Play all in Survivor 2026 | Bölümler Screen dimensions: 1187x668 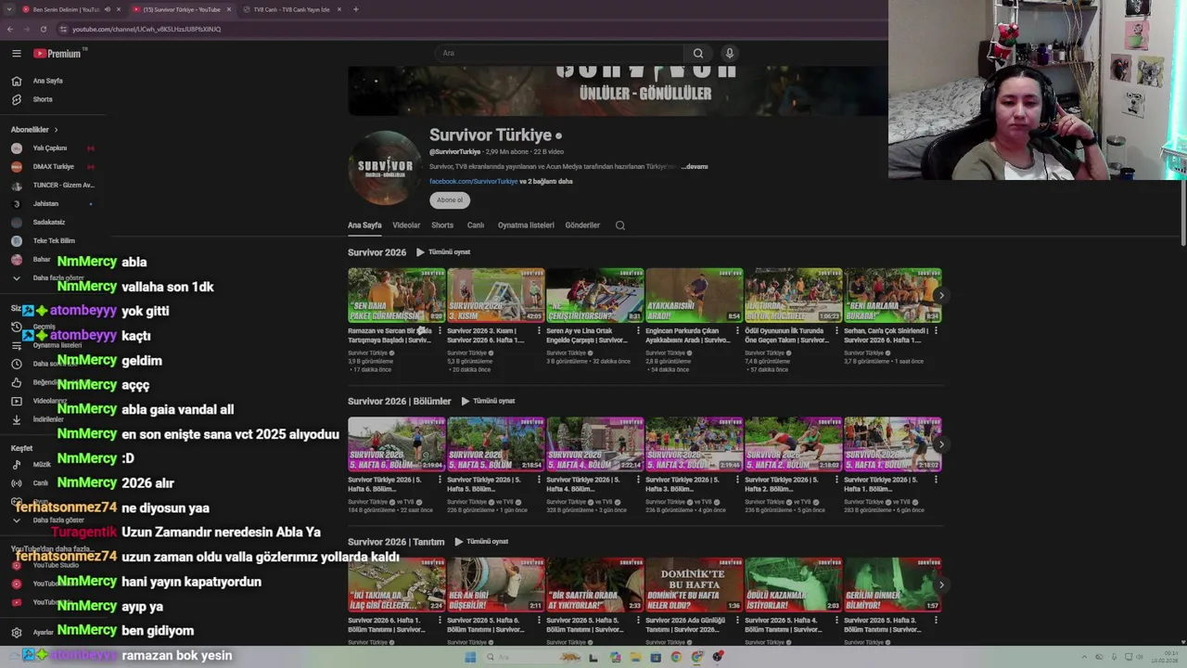tap(488, 401)
